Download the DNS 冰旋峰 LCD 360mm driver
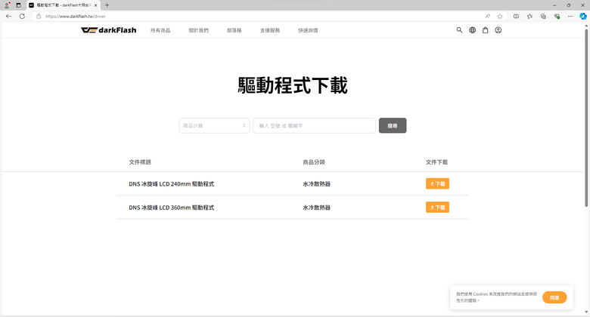 click(437, 208)
